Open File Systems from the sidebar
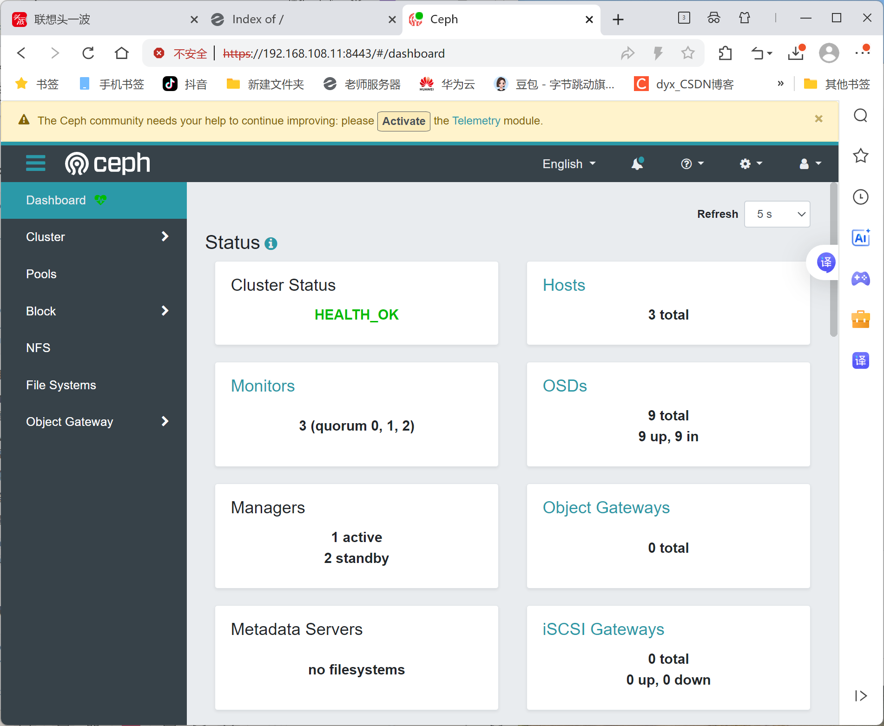 [x=94, y=385]
